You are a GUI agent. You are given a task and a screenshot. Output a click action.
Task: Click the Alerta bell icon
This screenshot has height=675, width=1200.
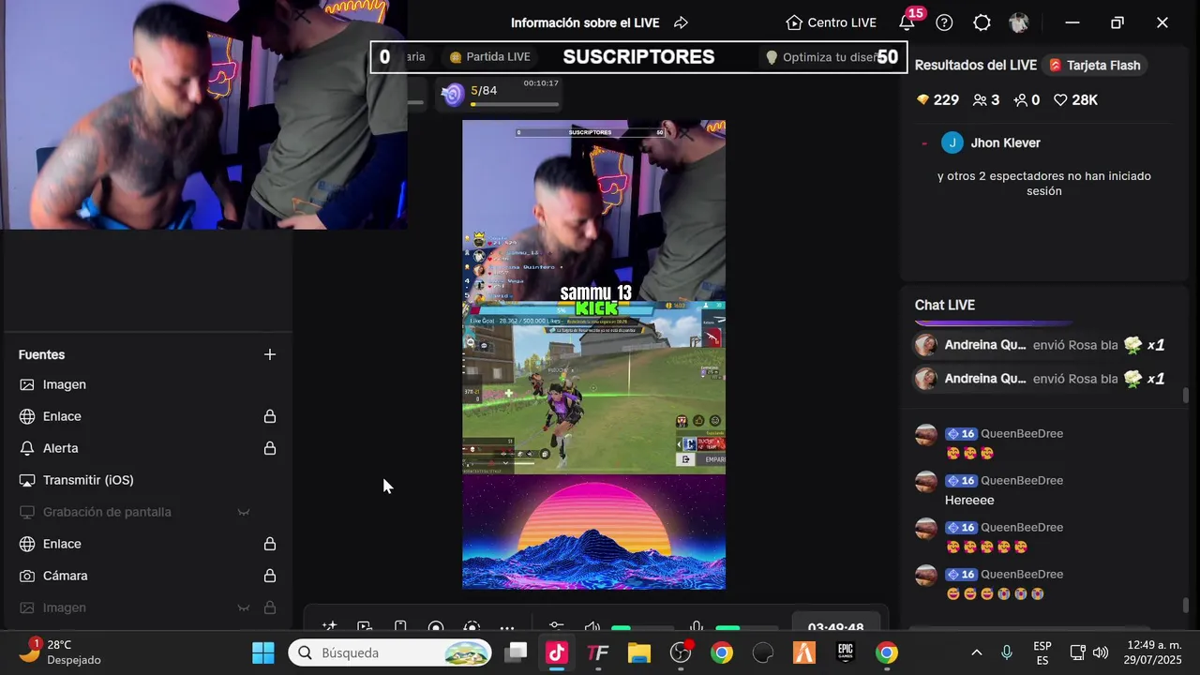coord(27,448)
